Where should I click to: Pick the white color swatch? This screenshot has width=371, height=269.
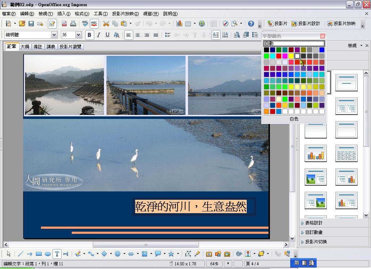pyautogui.click(x=297, y=56)
